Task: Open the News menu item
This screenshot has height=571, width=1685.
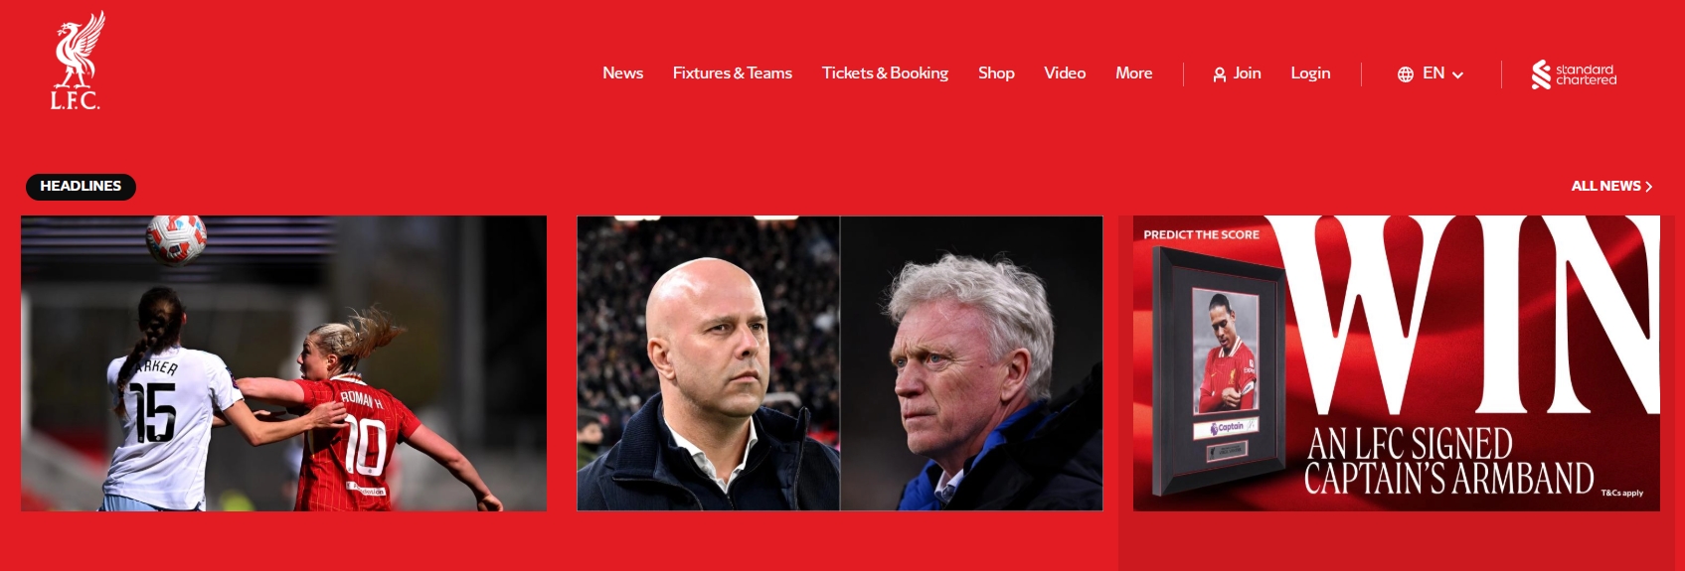Action: (622, 73)
